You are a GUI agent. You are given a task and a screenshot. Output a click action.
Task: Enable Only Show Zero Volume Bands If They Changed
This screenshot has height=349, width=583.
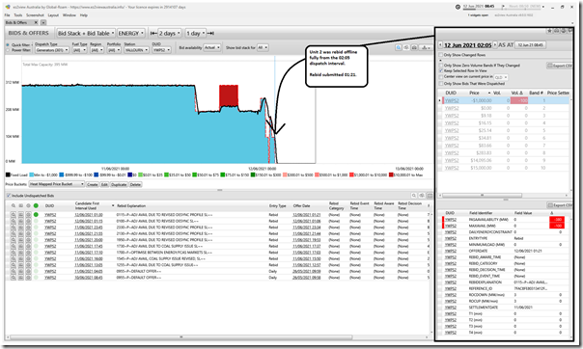(441, 66)
